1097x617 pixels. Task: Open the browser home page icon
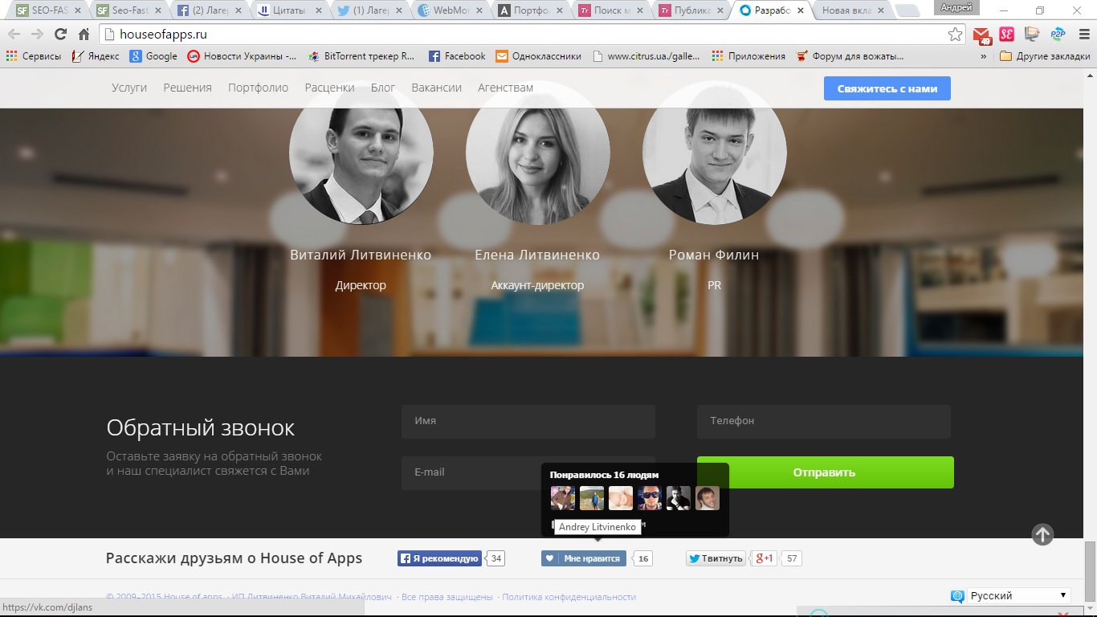pos(84,35)
